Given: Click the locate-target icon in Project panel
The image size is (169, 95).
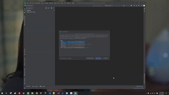Looking at the screenshot, I should pyautogui.click(x=46, y=8).
